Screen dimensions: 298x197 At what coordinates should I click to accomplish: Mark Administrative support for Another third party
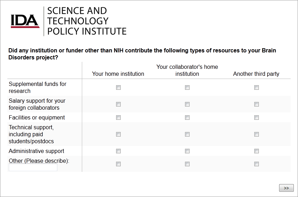pyautogui.click(x=256, y=151)
